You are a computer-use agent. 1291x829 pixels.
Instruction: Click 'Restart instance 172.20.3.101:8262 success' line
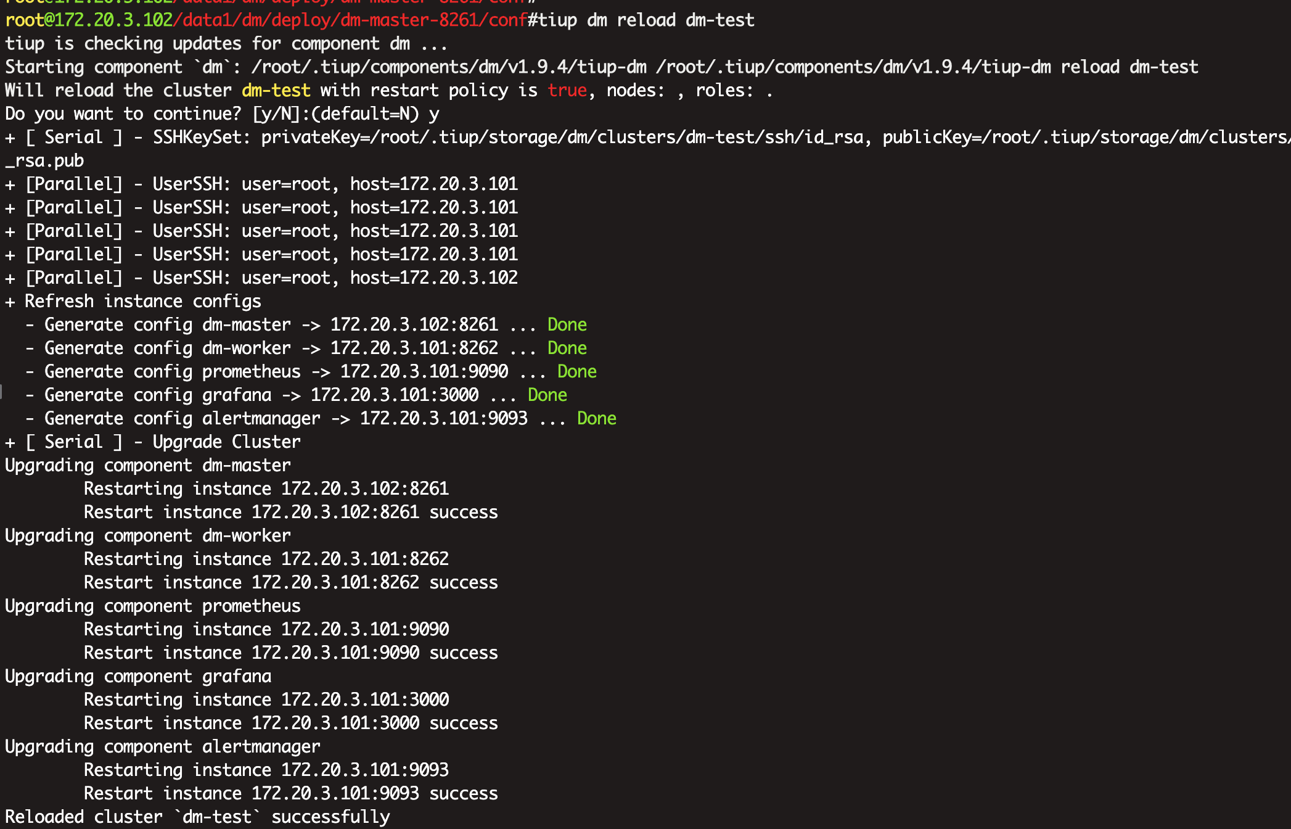(290, 583)
